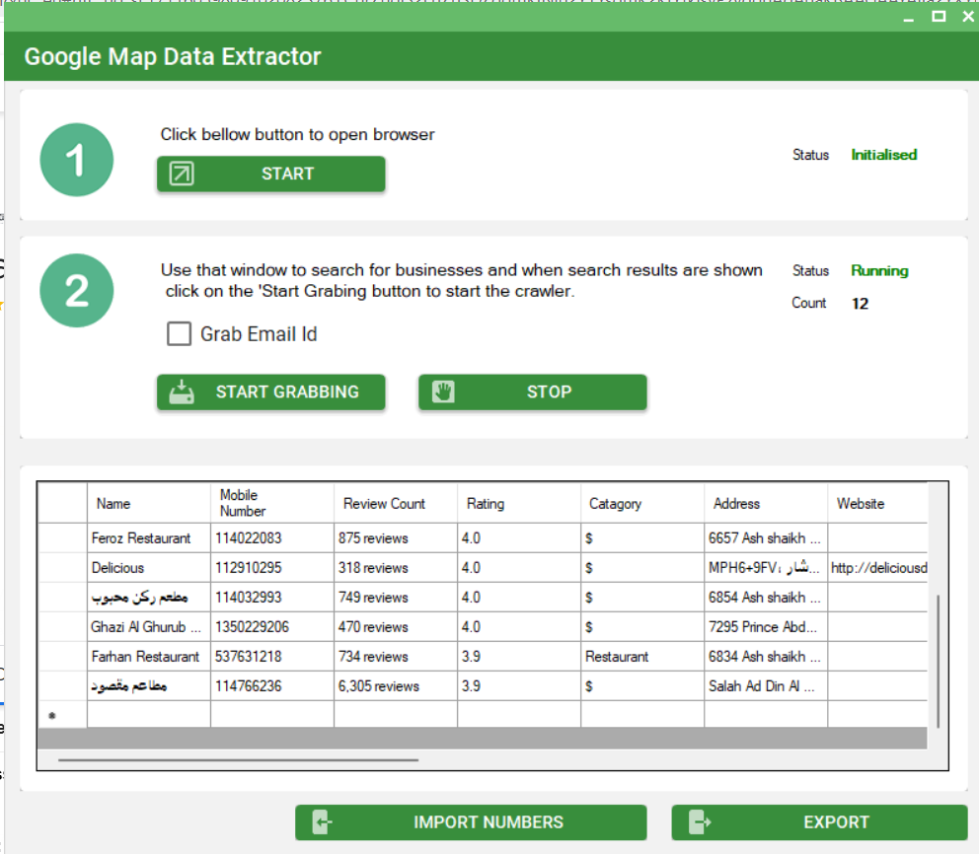The height and width of the screenshot is (854, 979).
Task: Sort by the Catagory column header
Action: 642,503
